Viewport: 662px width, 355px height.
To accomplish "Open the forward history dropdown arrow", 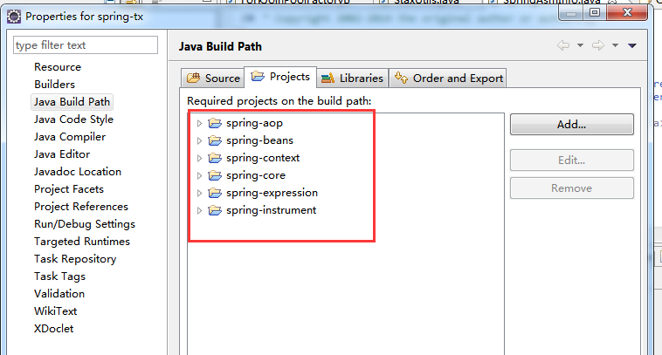I will (615, 45).
